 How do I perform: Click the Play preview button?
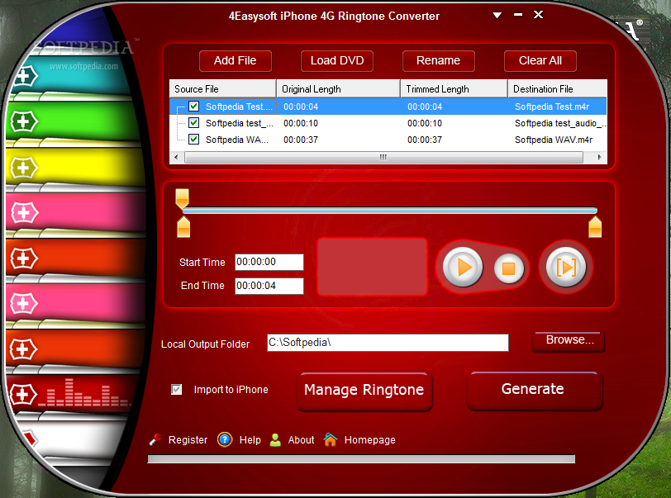[463, 268]
